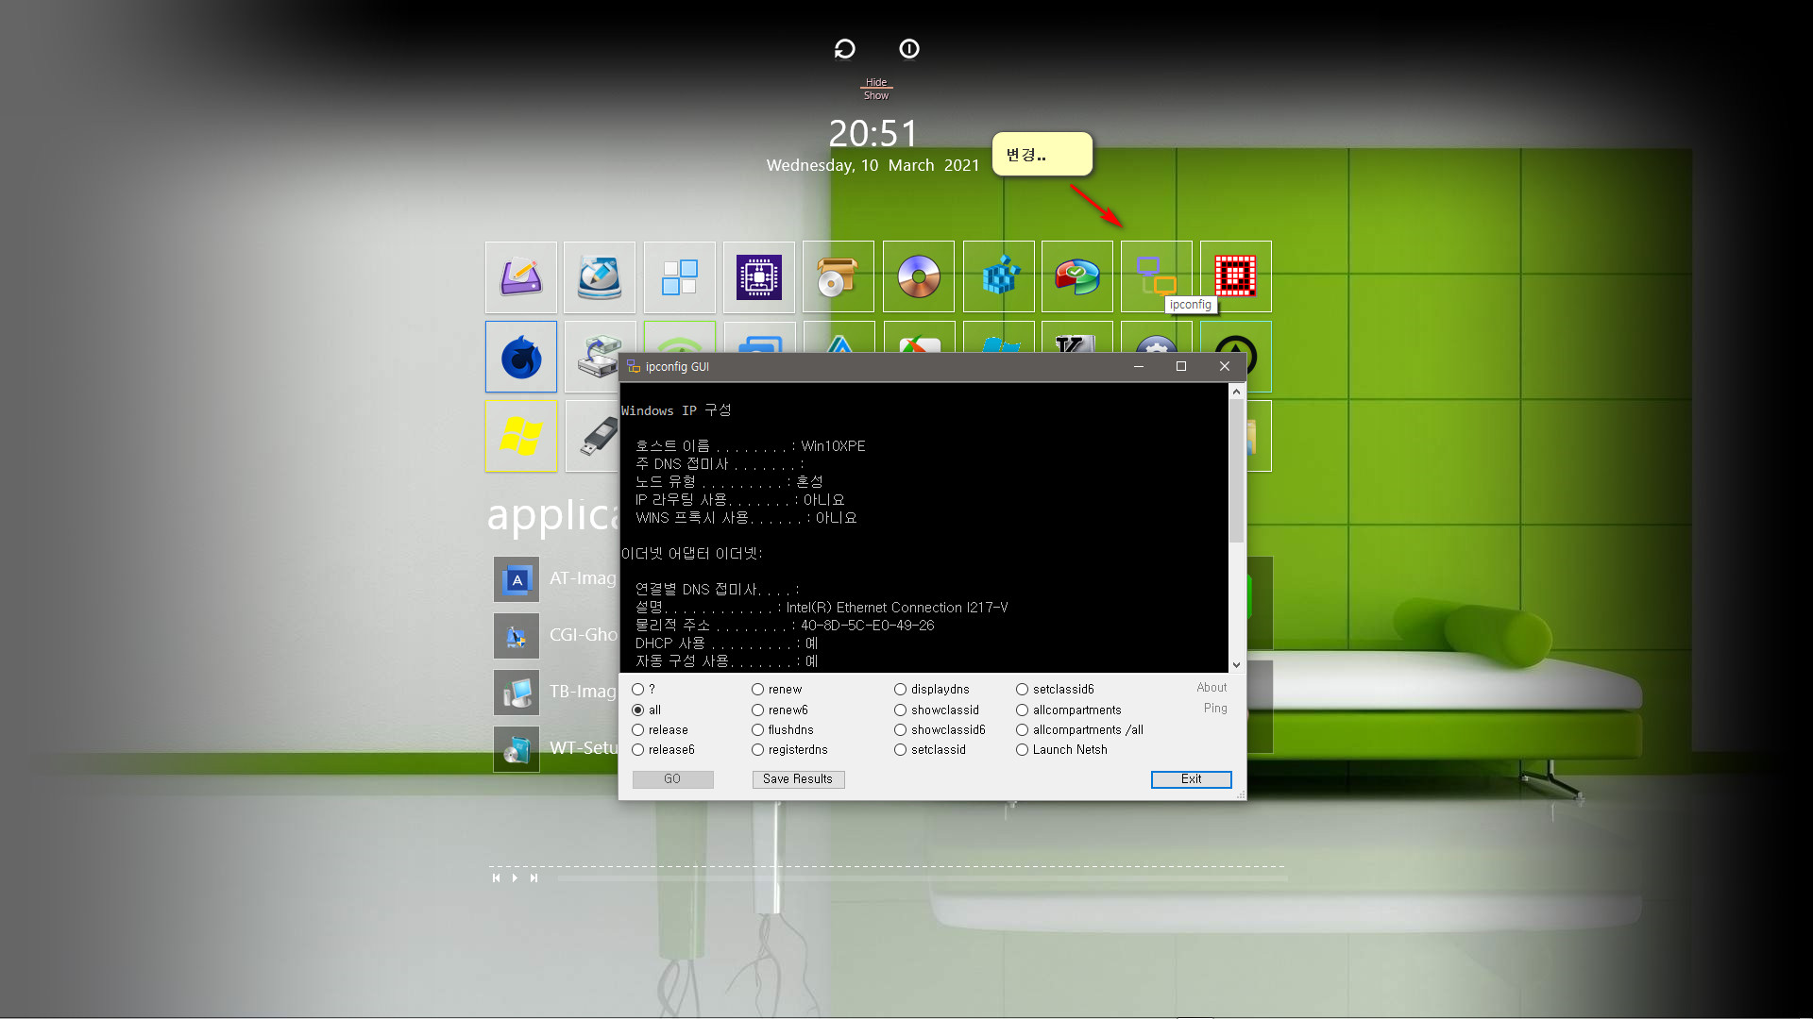Select the 'renew6' radio option

coord(758,710)
